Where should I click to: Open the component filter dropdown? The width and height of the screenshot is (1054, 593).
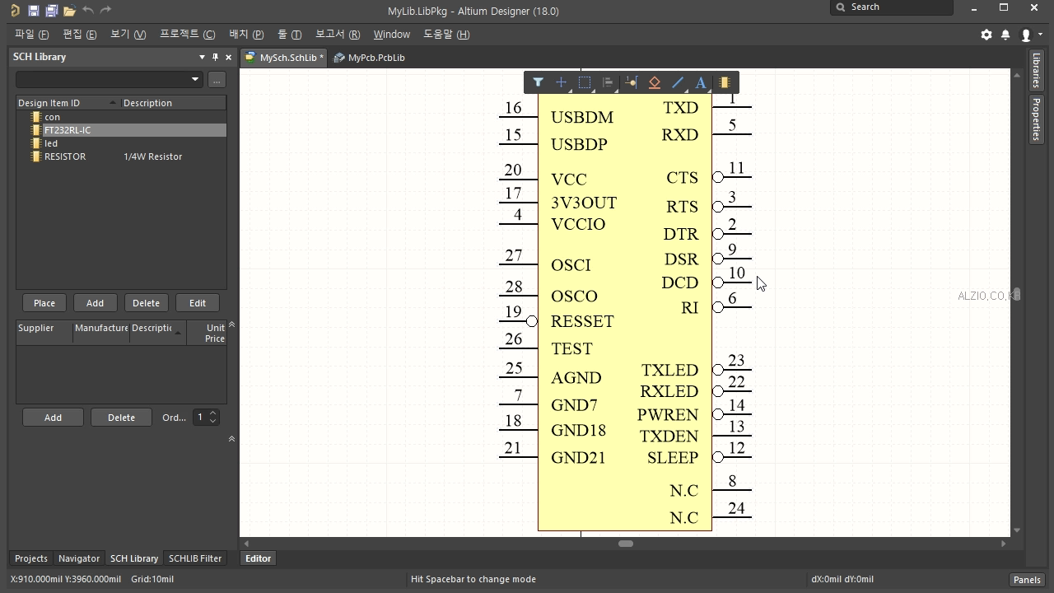(x=195, y=79)
